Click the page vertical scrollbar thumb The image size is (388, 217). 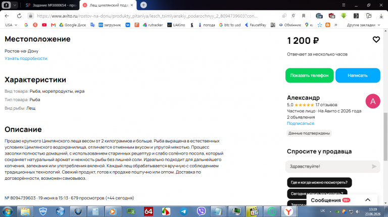point(385,136)
